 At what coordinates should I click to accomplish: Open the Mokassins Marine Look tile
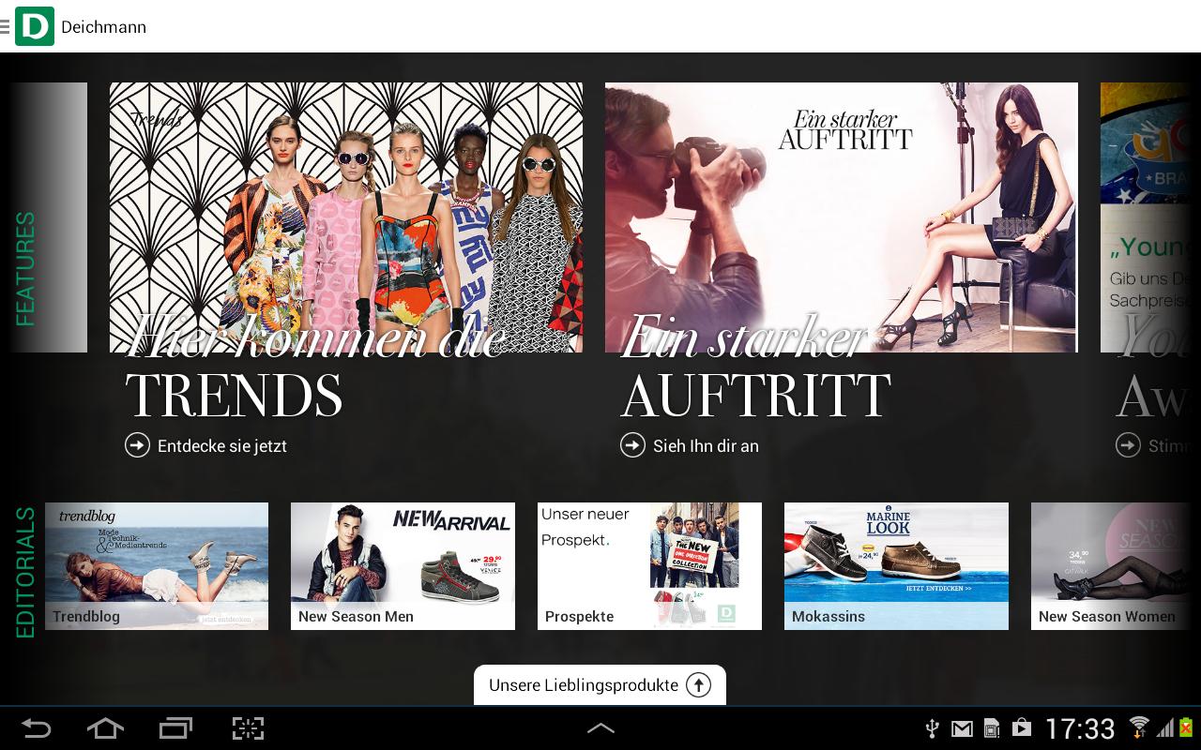pyautogui.click(x=896, y=565)
